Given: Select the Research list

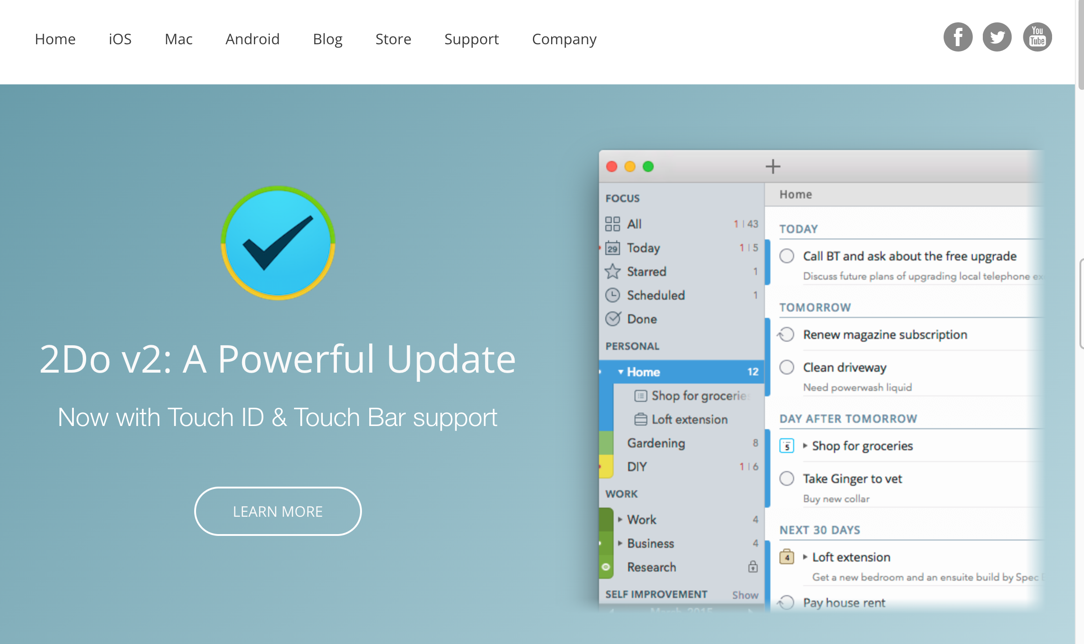Looking at the screenshot, I should point(681,567).
